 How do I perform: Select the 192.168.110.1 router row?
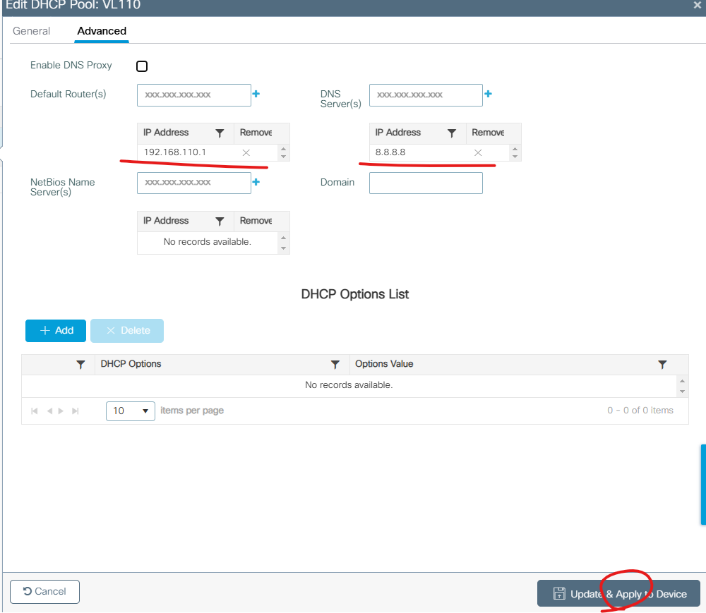[x=208, y=152]
